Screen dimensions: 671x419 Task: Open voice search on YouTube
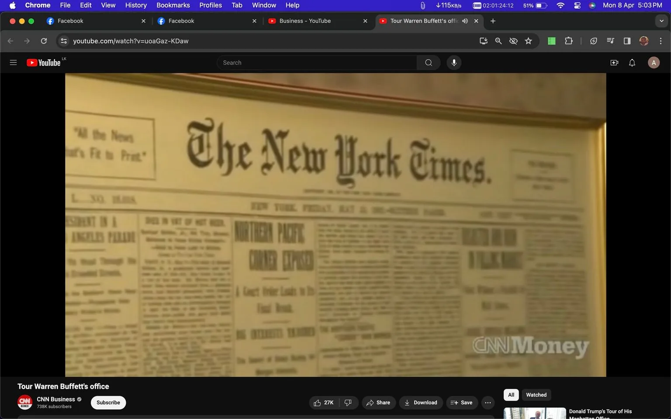coord(454,62)
